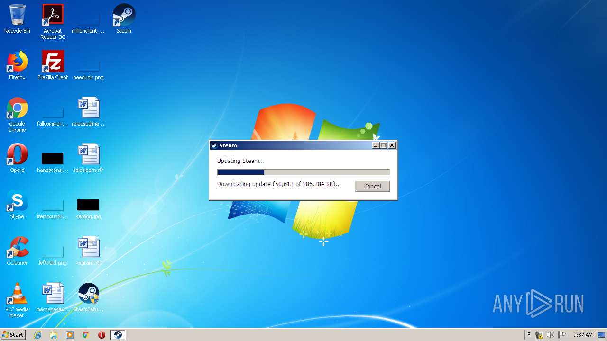Click the Steam dialog title bar icon
Viewport: 607px width, 341px height.
pos(214,145)
